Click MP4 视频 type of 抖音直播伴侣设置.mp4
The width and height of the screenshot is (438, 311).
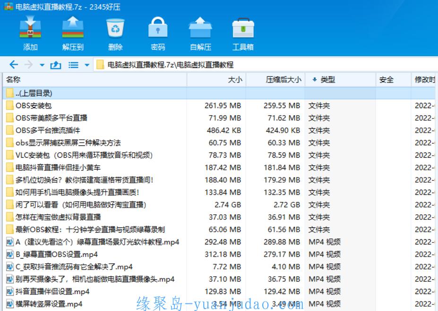(324, 292)
